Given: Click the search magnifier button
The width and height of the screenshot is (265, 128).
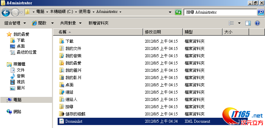Looking at the screenshot, I should coord(261,12).
